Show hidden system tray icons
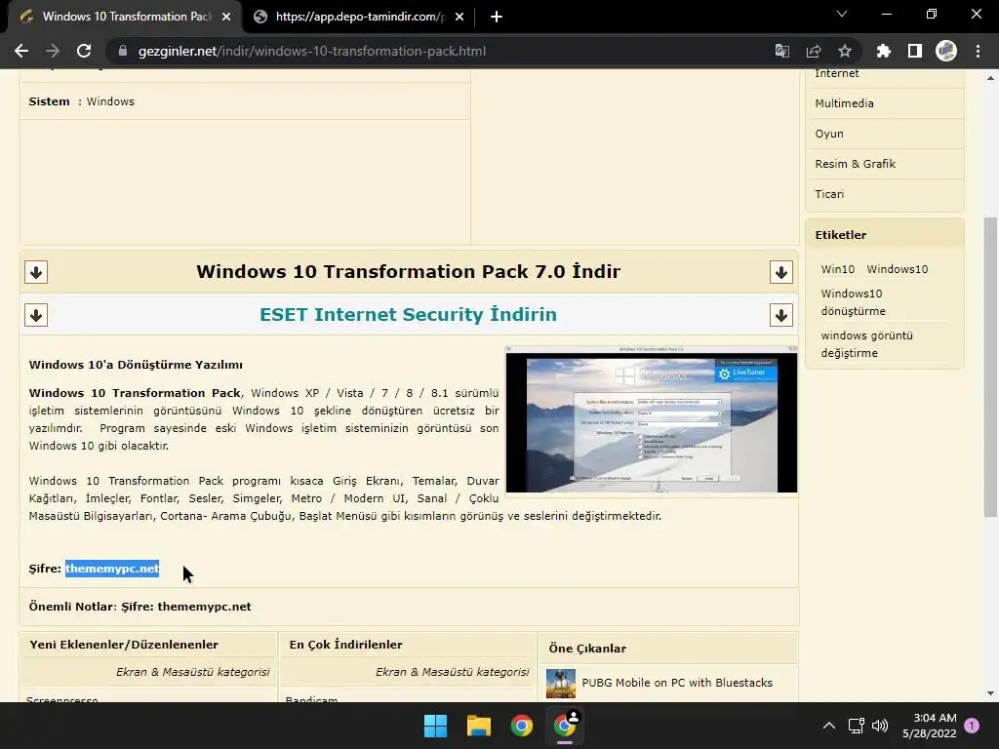The height and width of the screenshot is (749, 999). pos(829,726)
